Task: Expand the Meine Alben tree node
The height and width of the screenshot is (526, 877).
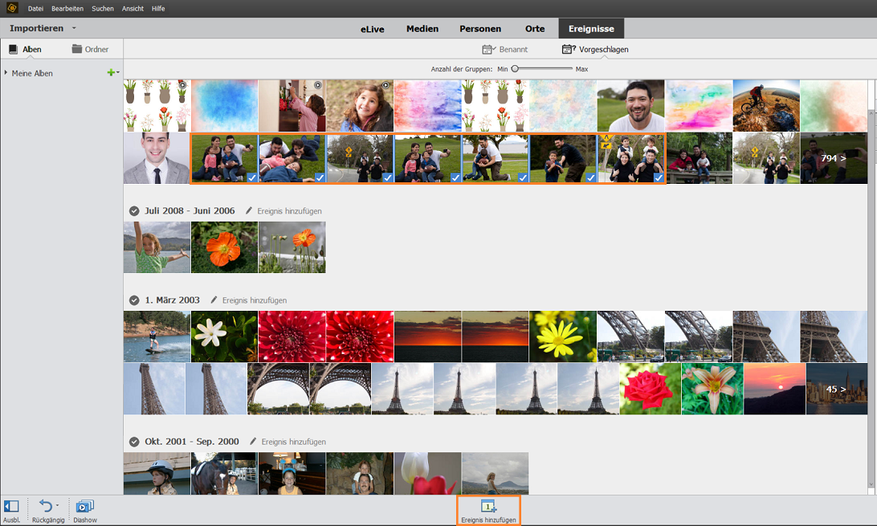Action: coord(6,72)
